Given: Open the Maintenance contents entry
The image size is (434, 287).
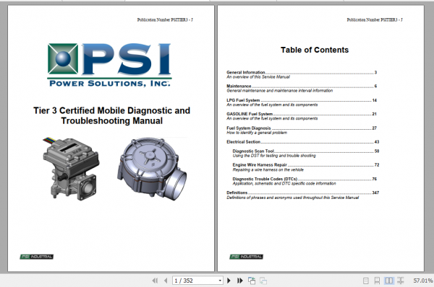Looking at the screenshot, I should pos(302,86).
